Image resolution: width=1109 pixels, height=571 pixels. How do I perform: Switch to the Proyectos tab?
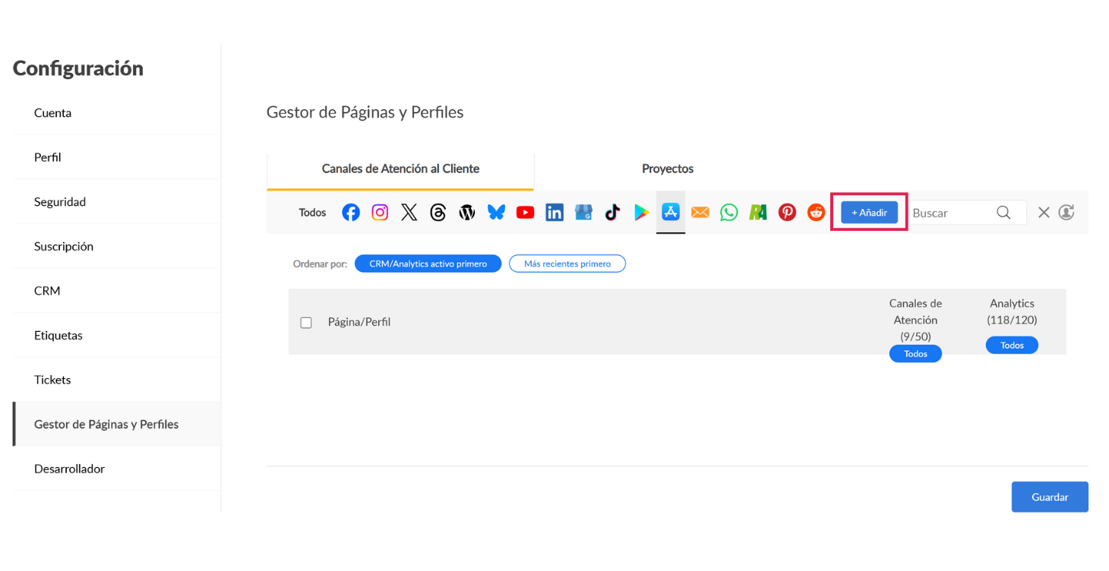click(667, 169)
